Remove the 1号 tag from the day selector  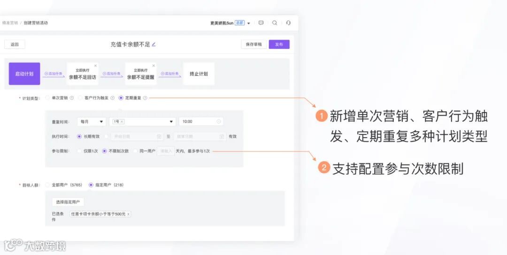point(122,122)
